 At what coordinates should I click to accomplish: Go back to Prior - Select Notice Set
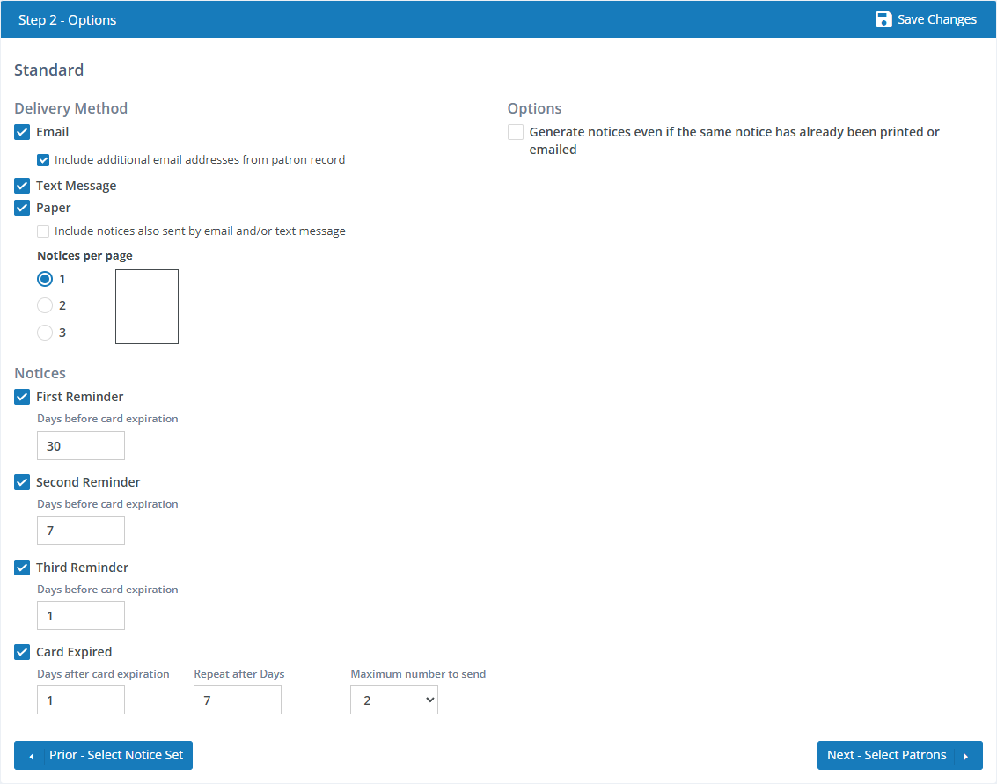coord(103,755)
